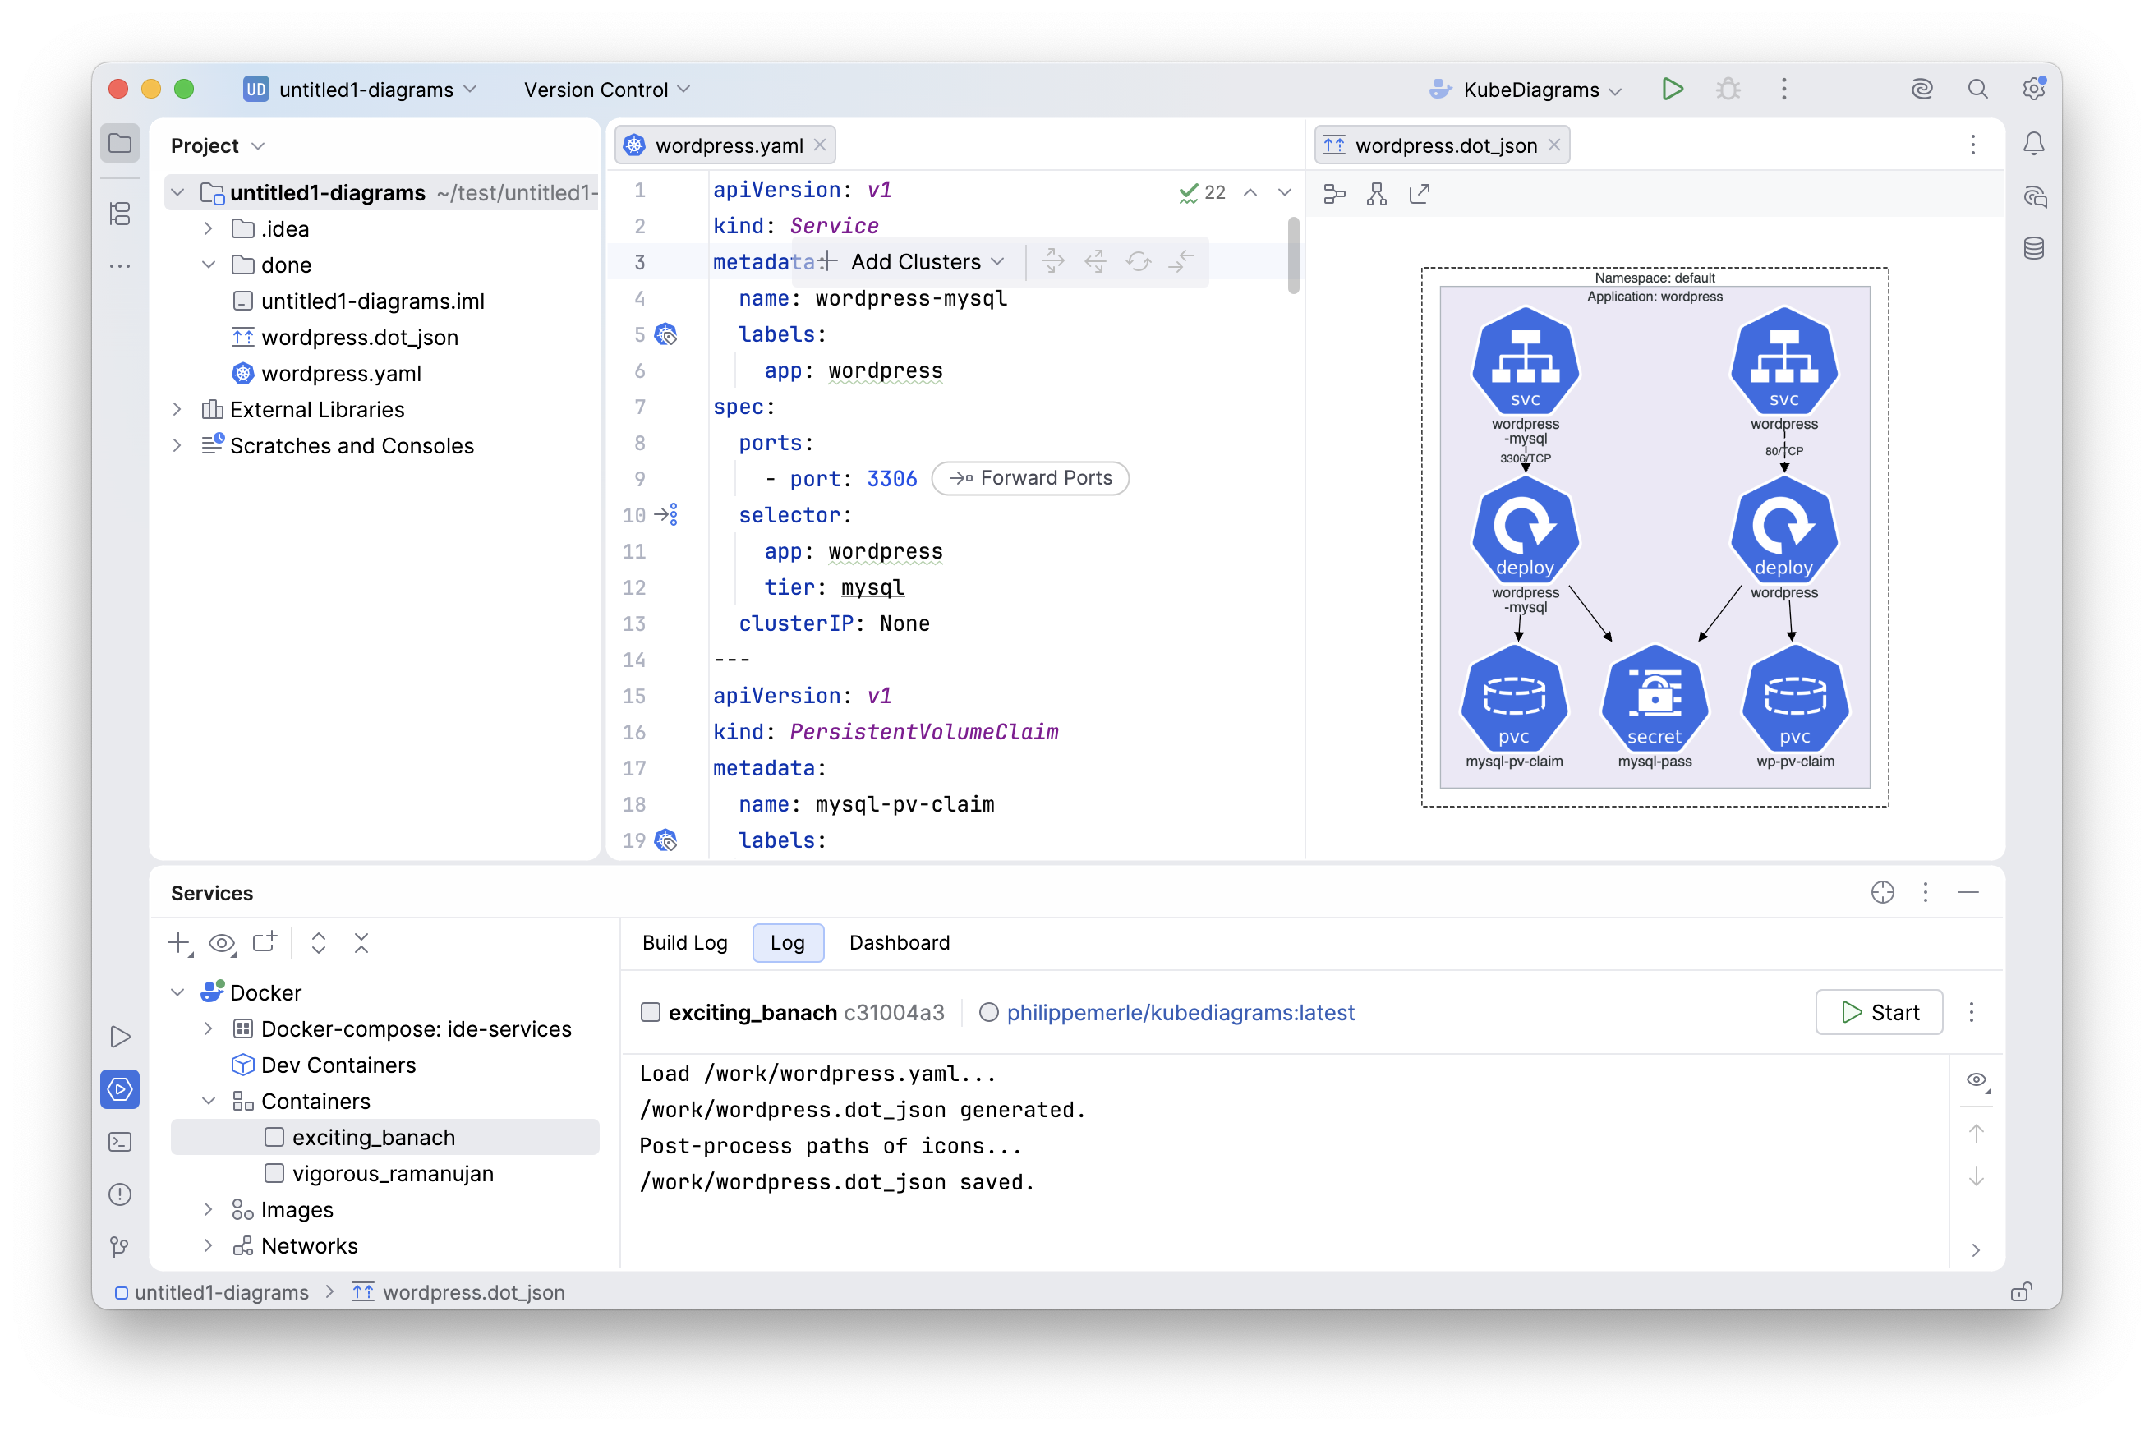Expand External Libraries node
The width and height of the screenshot is (2154, 1431).
click(x=177, y=409)
